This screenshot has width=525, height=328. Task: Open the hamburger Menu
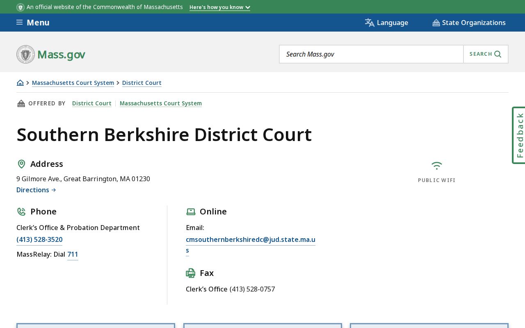tap(33, 23)
